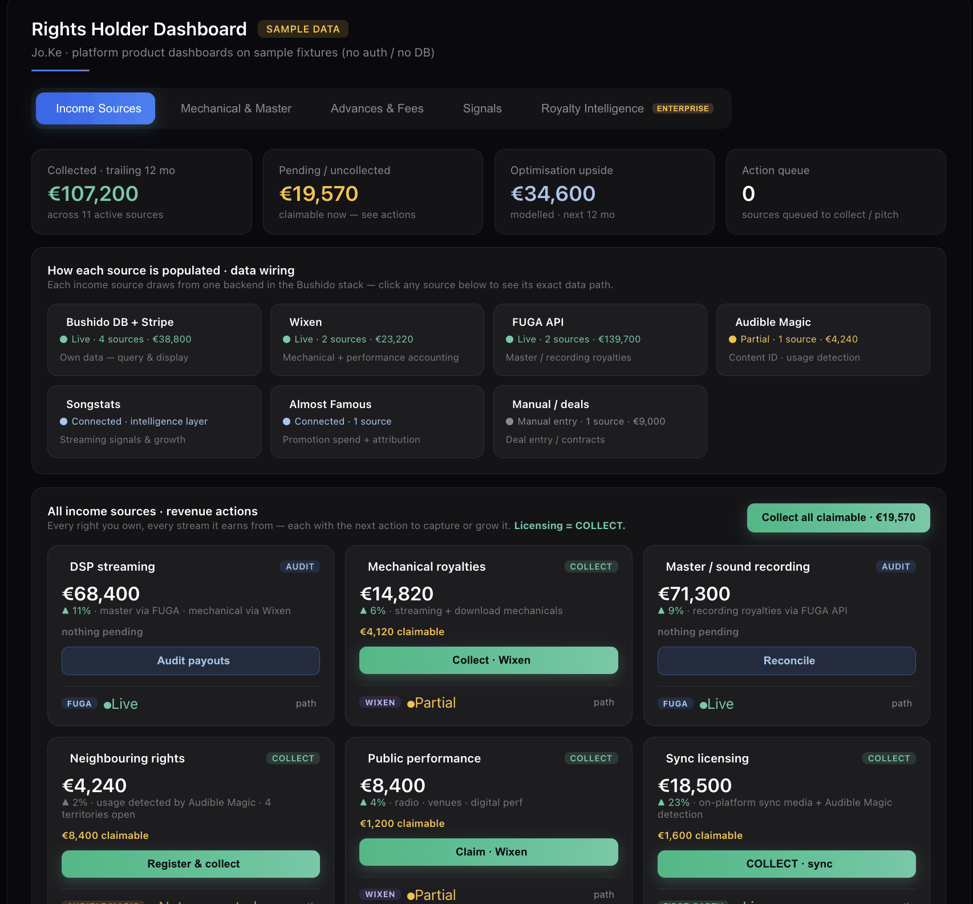Click the Licensing = COLLECT. text
Viewport: 973px width, 904px height.
[570, 526]
